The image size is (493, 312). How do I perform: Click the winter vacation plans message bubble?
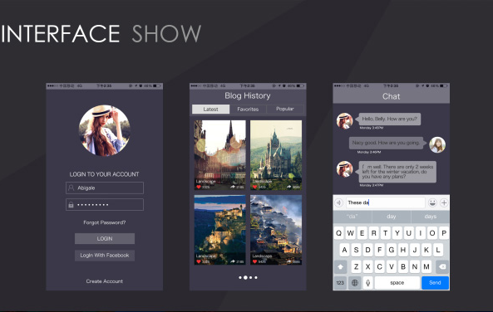click(x=397, y=172)
